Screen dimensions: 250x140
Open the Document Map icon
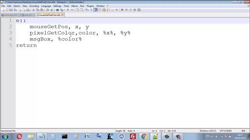coord(104,10)
